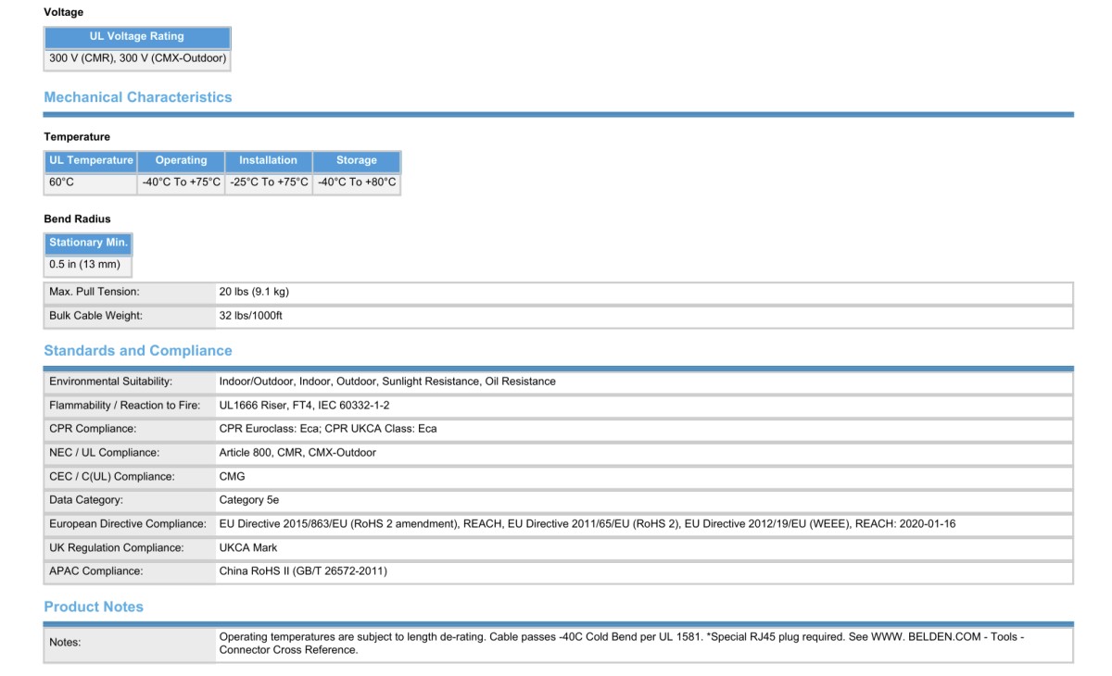
Task: Click the Temperature subsection label
Action: tap(77, 137)
